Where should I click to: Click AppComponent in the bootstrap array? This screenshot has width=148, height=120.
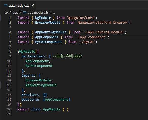click(56, 100)
